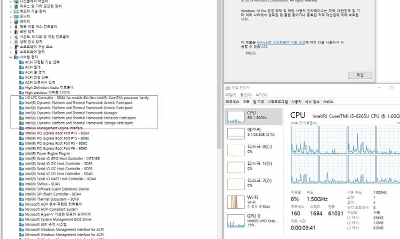Expand the 배터리 category
This screenshot has height=239, width=400.
(10, 21)
